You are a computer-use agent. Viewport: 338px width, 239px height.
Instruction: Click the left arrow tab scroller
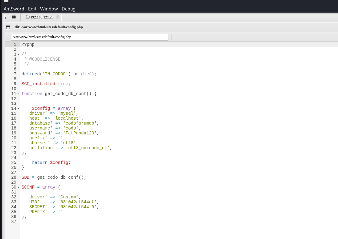coord(5,18)
